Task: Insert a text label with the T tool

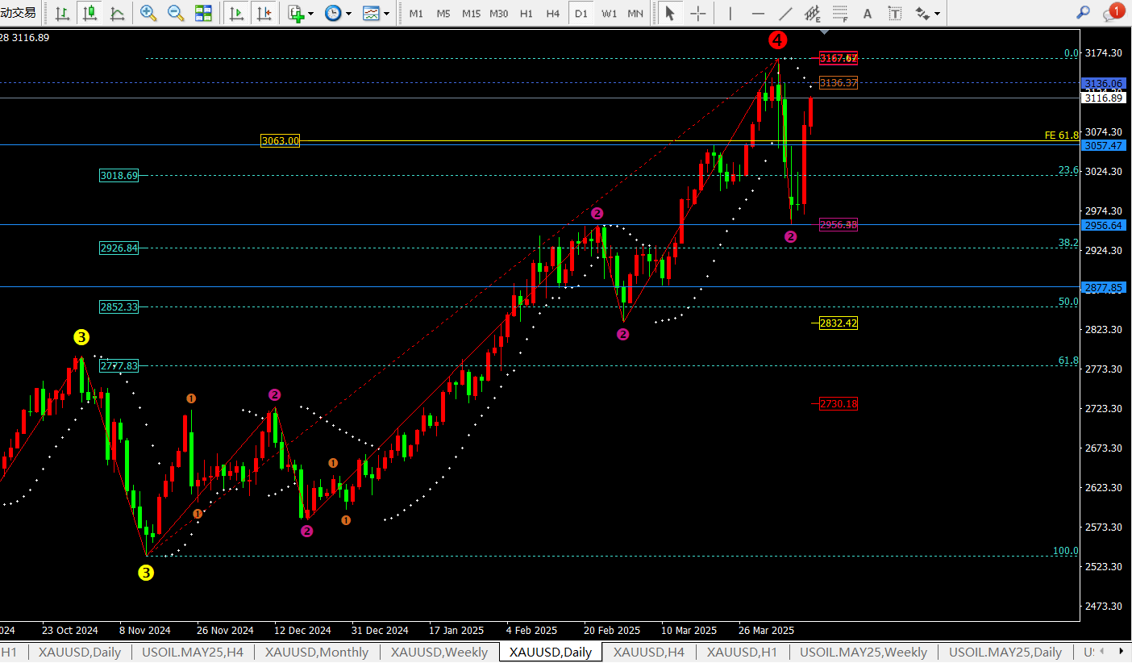Action: coord(894,13)
